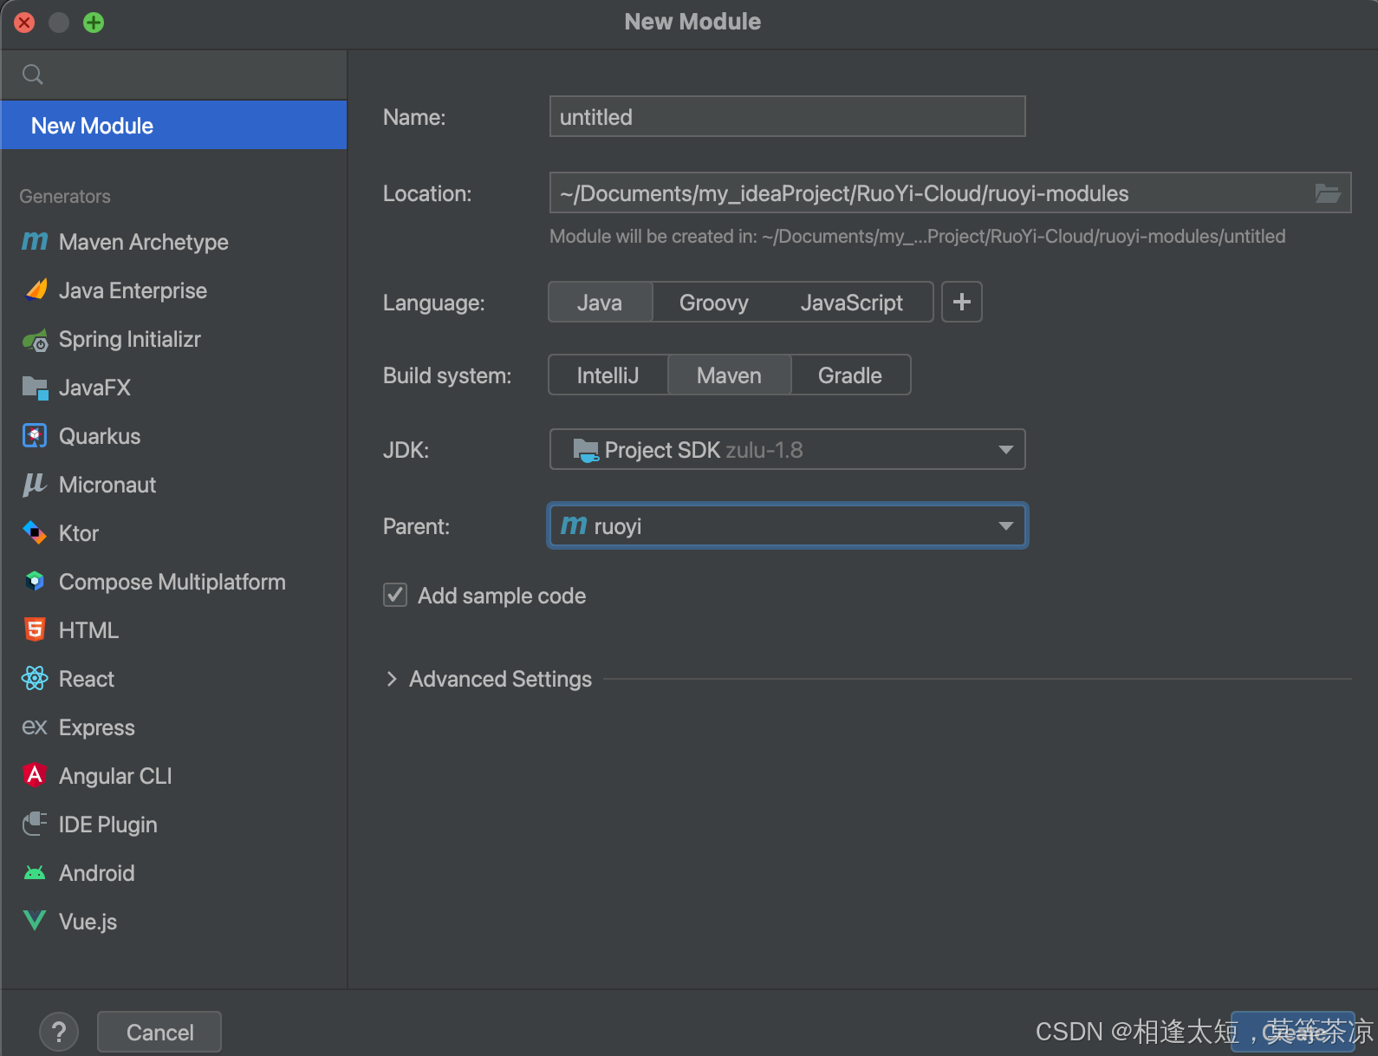Click the Vue.js green V icon
Image resolution: width=1378 pixels, height=1056 pixels.
[35, 921]
